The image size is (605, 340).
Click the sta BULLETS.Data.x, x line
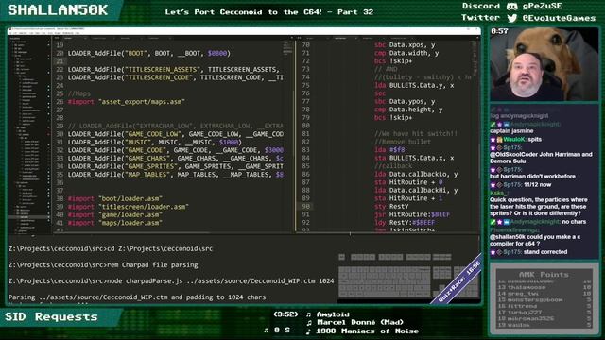[x=414, y=158]
